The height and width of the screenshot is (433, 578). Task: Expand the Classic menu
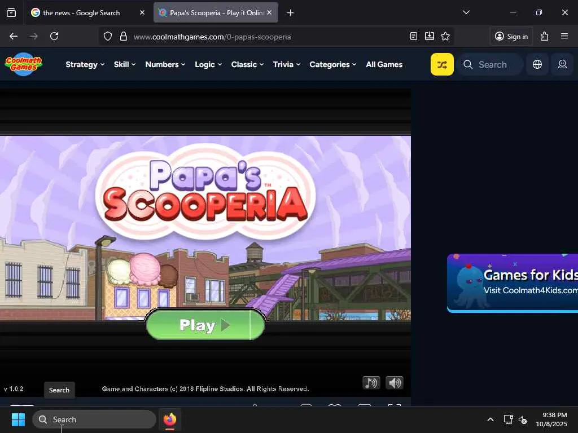247,64
